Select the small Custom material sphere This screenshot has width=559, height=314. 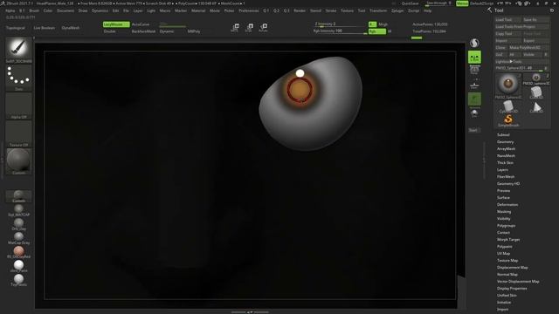(x=18, y=196)
